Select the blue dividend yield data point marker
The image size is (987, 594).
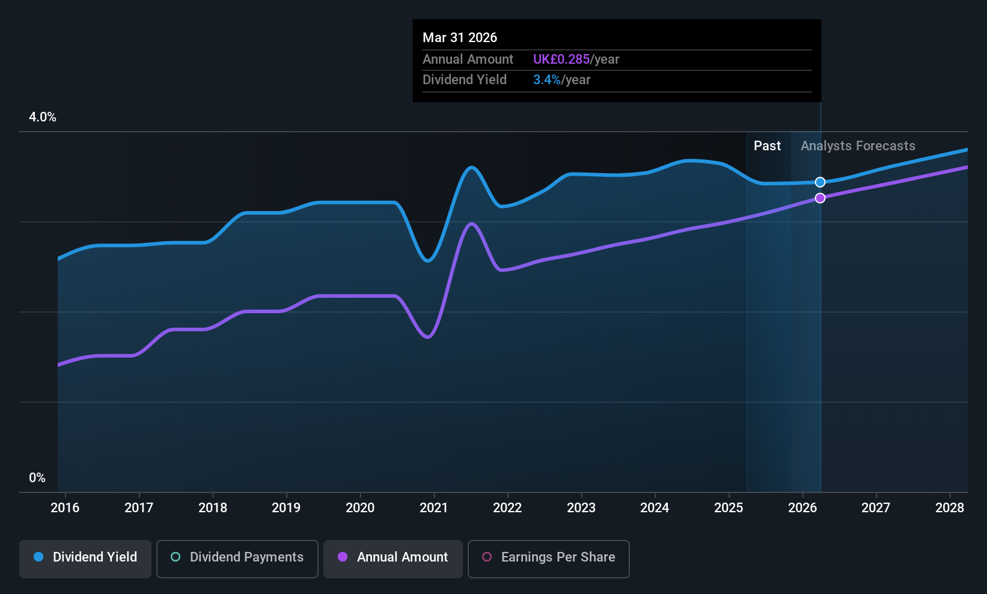point(820,182)
